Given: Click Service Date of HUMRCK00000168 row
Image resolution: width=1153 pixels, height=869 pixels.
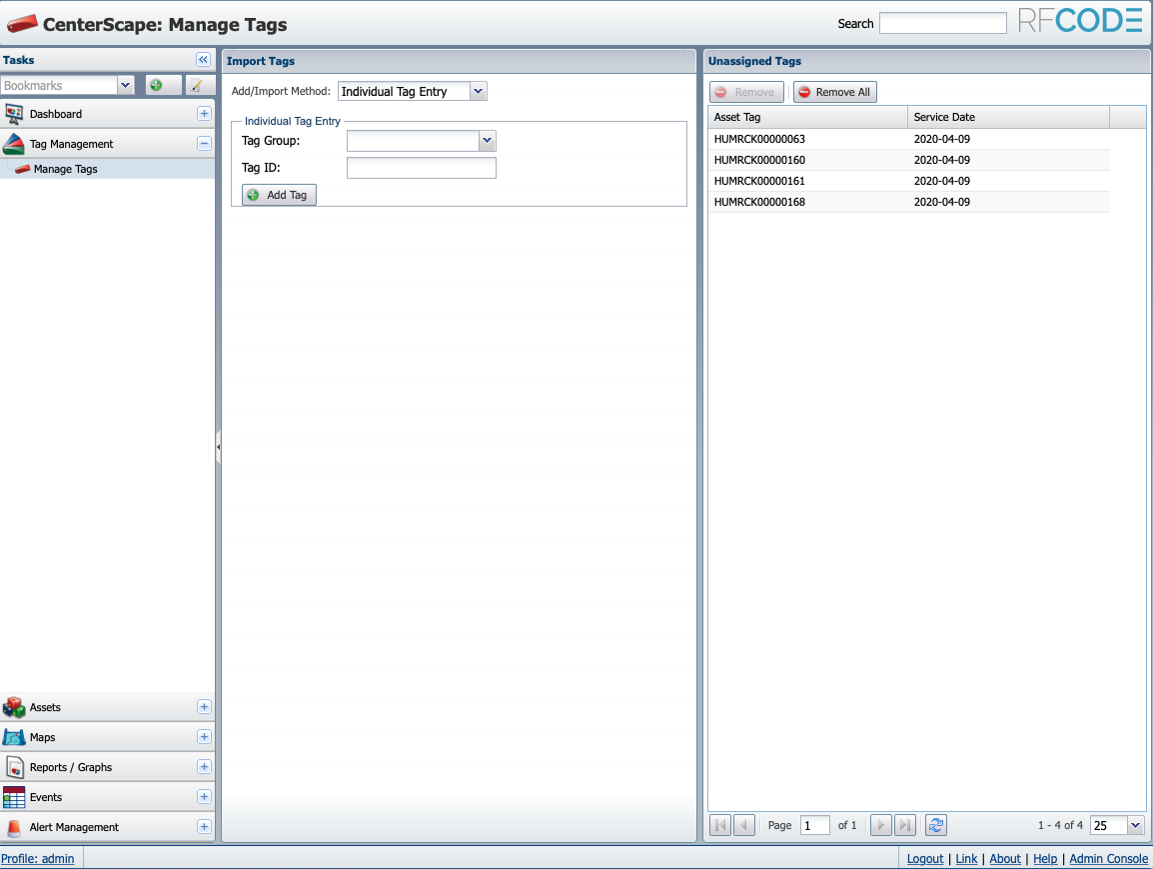Looking at the screenshot, I should pyautogui.click(x=942, y=202).
